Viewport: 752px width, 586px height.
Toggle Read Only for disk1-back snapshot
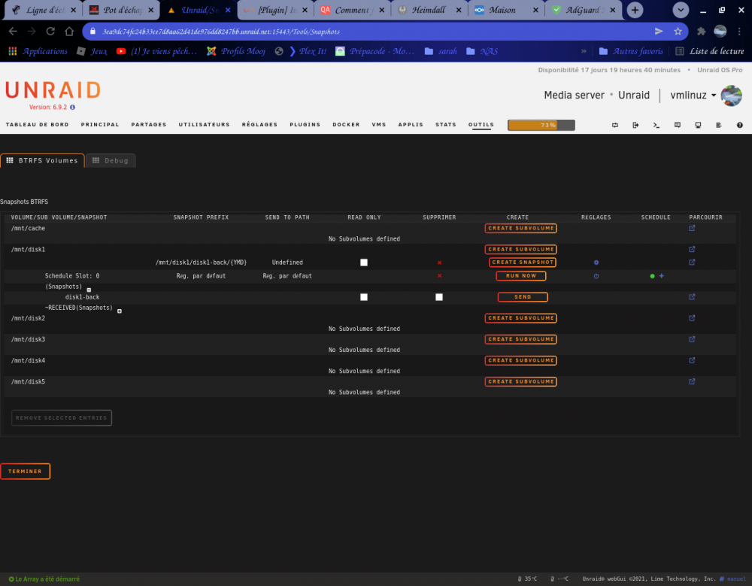pos(364,297)
